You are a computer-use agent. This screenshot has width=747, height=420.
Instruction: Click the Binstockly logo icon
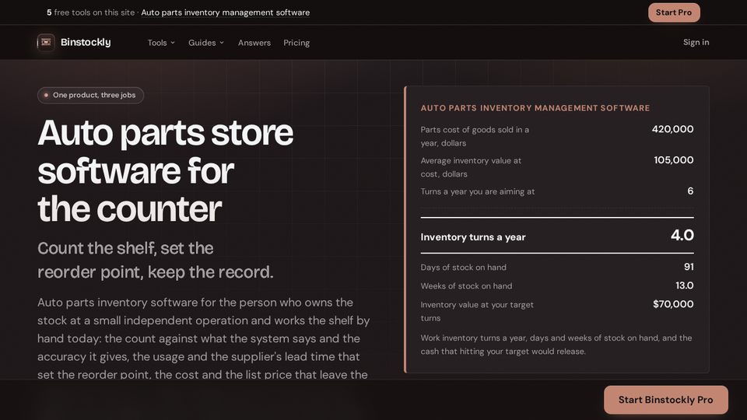pyautogui.click(x=46, y=42)
